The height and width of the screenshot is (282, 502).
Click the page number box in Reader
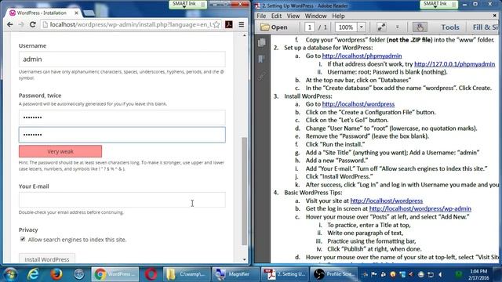click(309, 27)
